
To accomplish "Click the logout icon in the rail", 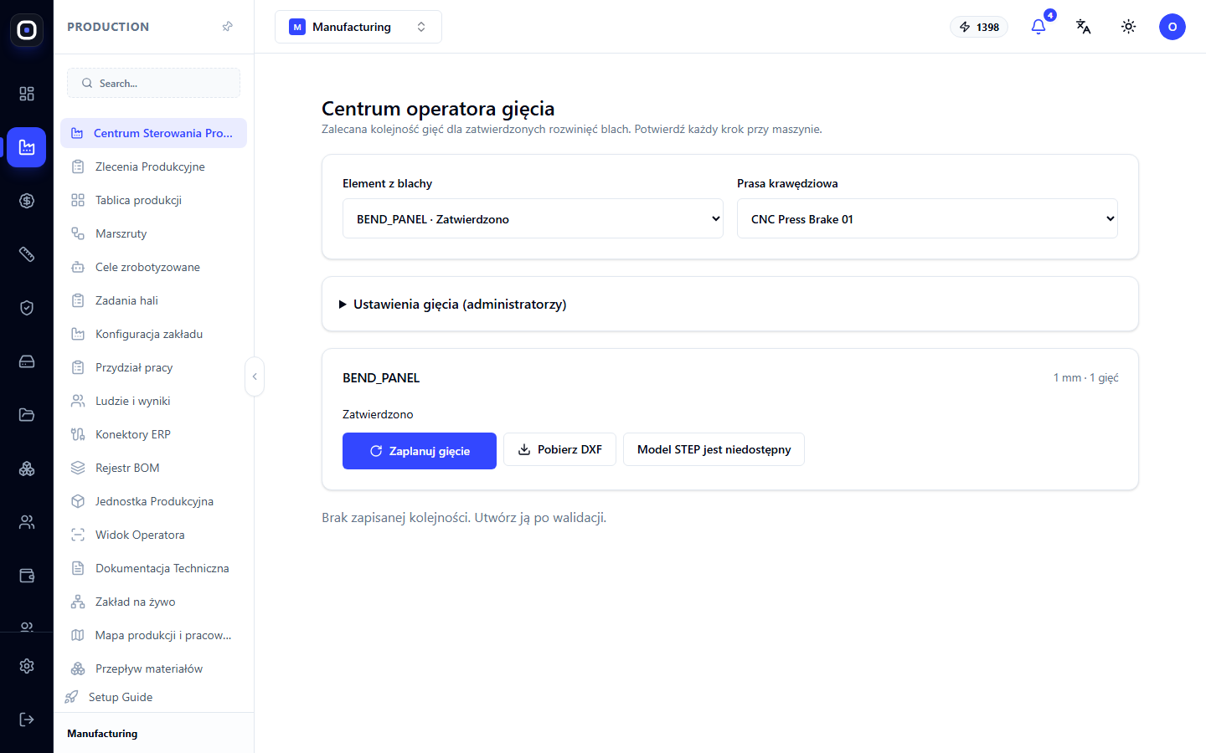I will (27, 720).
